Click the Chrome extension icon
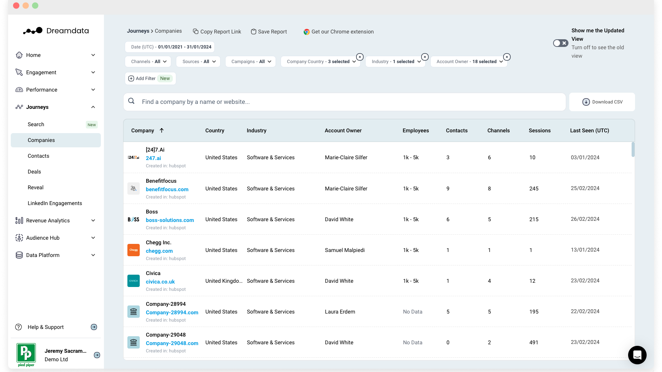 307,32
